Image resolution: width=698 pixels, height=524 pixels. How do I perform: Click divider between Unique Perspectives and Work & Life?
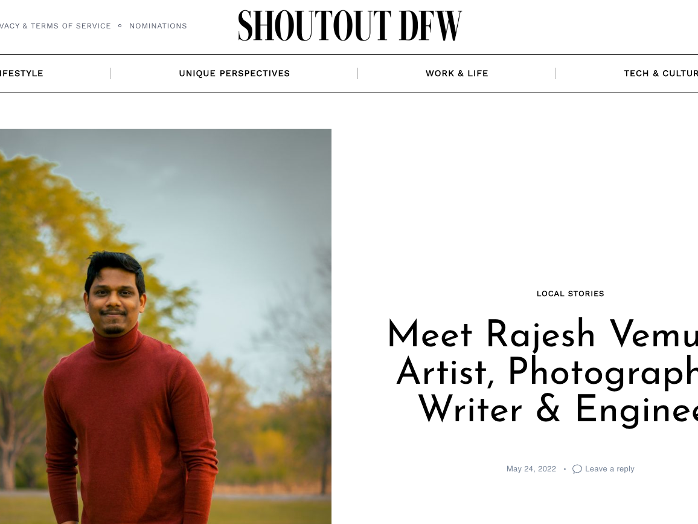click(x=357, y=74)
